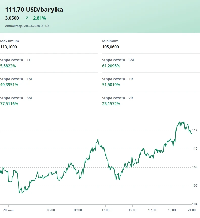Click the 112 price axis label

pyautogui.click(x=195, y=130)
